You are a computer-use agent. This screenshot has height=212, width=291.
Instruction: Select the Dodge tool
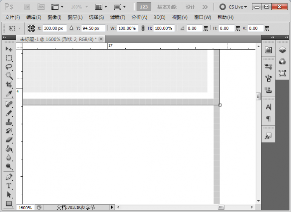[x=9, y=166]
